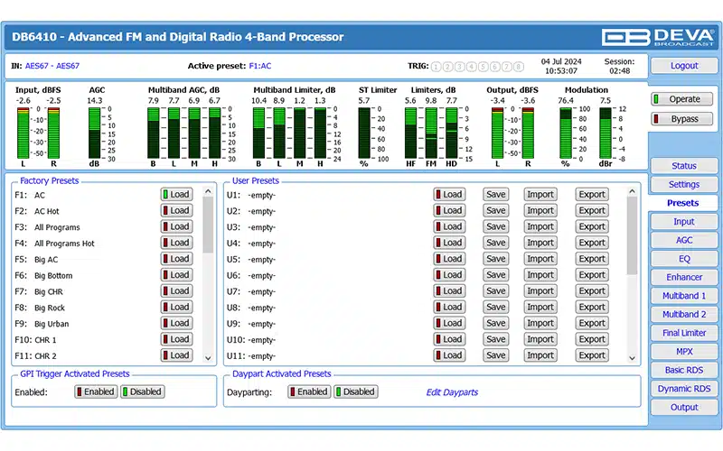Screen dimensions: 723x451
Task: Click trigger indicator number 8
Action: 518,67
